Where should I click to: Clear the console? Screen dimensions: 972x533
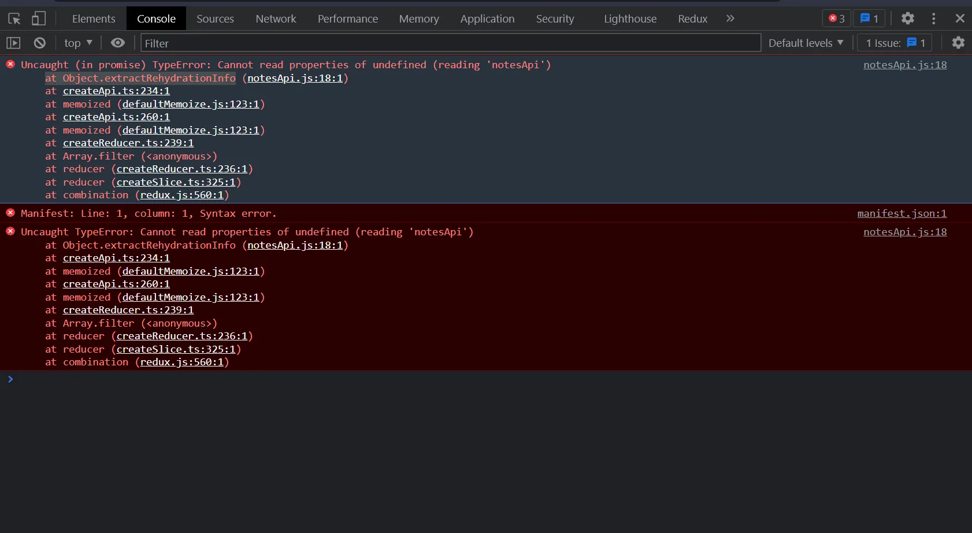tap(39, 43)
